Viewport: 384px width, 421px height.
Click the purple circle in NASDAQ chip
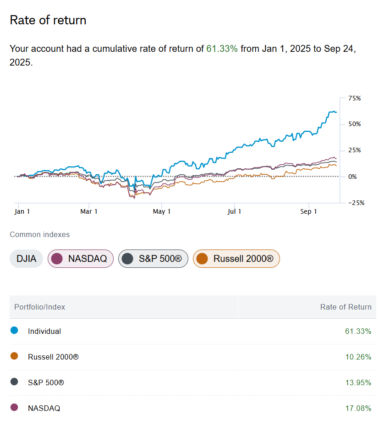[57, 259]
